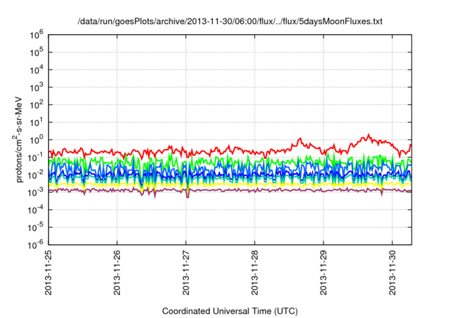Click the y-axis tick label 10^-4
Image resolution: width=454 pixels, height=318 pixels.
coord(35,211)
